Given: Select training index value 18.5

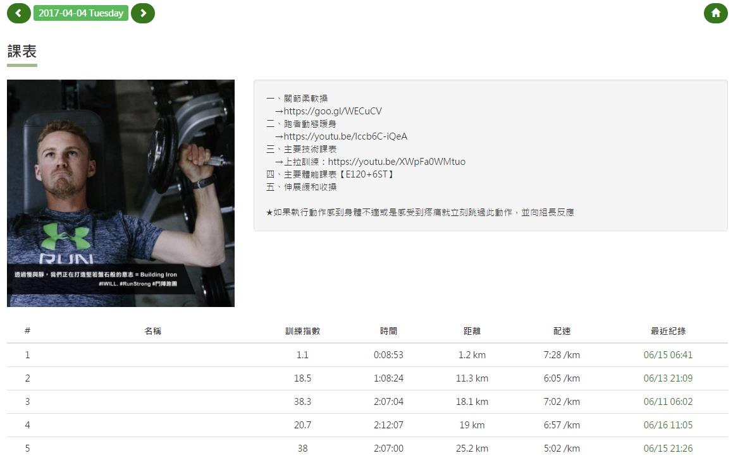Looking at the screenshot, I should pyautogui.click(x=302, y=378).
